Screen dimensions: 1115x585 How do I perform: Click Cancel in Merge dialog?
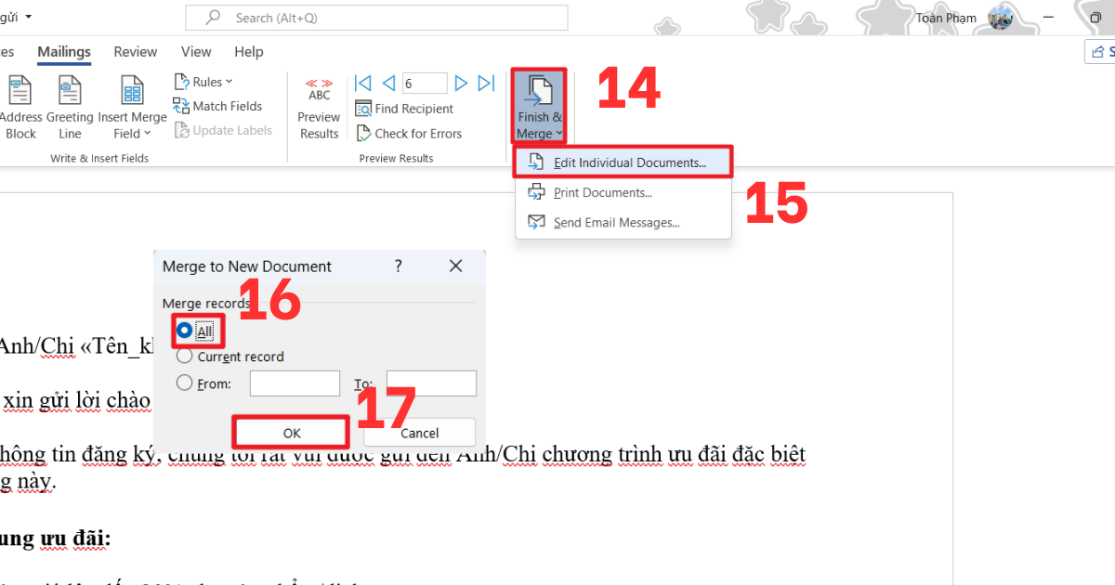pyautogui.click(x=419, y=433)
